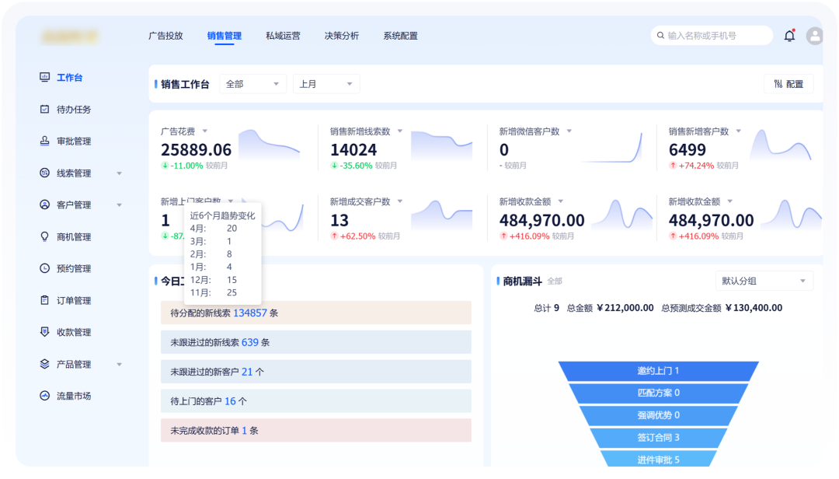Image resolution: width=839 pixels, height=479 pixels.
Task: Open the 上月 time range dropdown
Action: [326, 84]
